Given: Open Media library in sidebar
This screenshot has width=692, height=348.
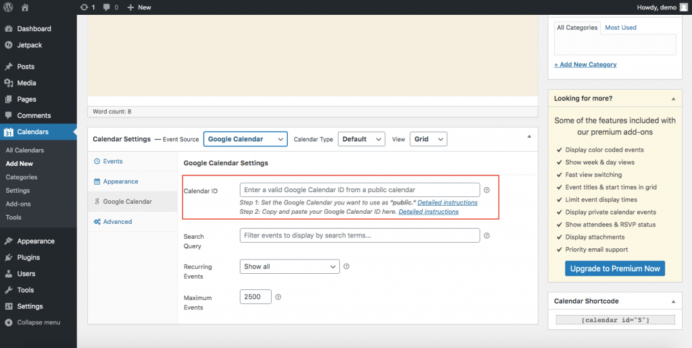Looking at the screenshot, I should tap(26, 83).
